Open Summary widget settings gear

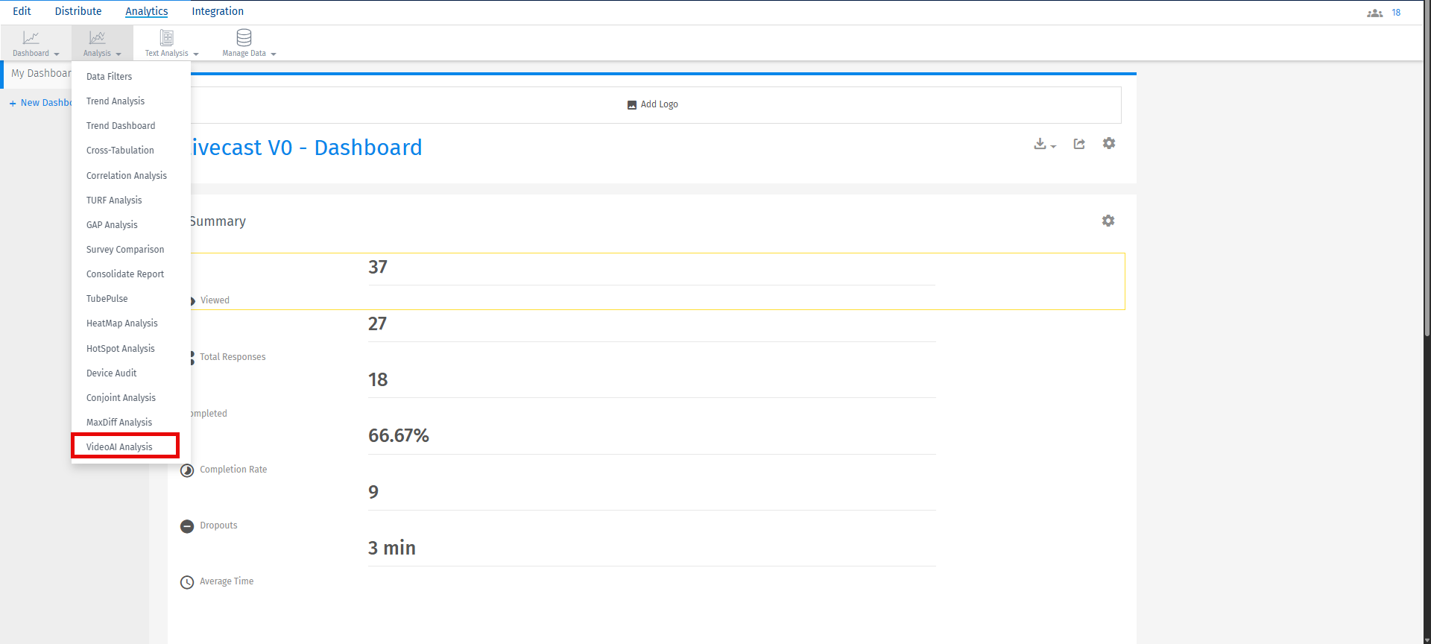(x=1108, y=221)
